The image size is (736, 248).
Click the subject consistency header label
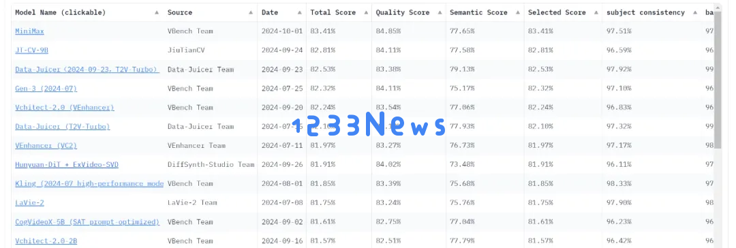[x=645, y=13]
